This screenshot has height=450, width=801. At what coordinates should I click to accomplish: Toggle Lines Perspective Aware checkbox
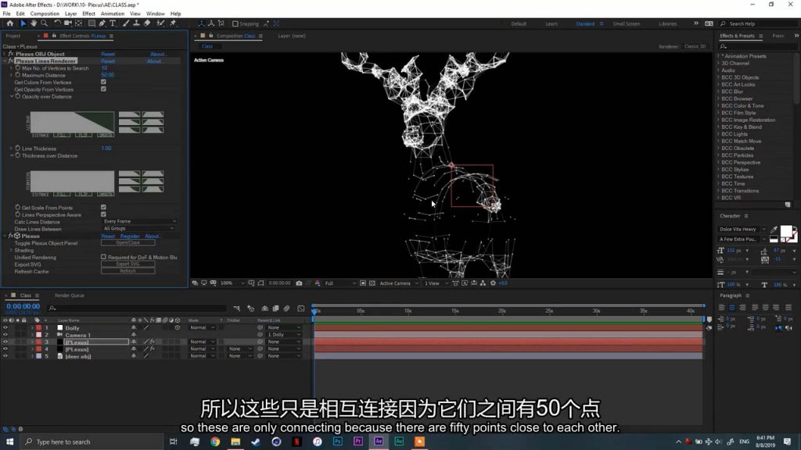click(x=104, y=214)
